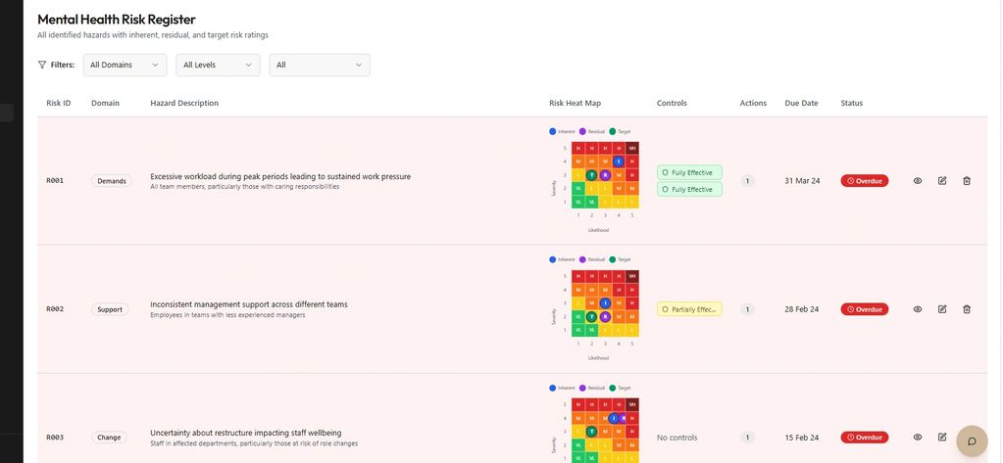Open the third filter dropdown labeled All

(x=320, y=65)
